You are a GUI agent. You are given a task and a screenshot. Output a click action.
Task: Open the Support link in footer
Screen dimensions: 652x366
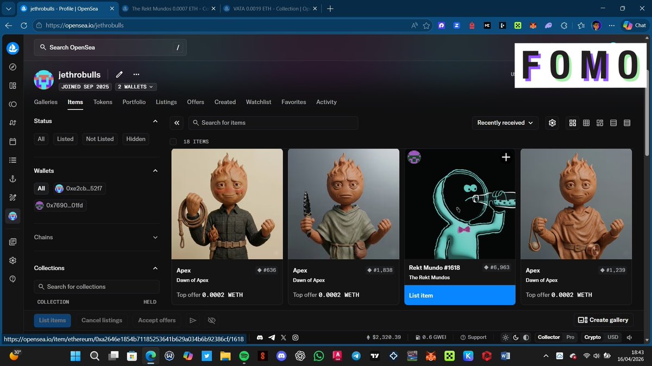pos(473,337)
